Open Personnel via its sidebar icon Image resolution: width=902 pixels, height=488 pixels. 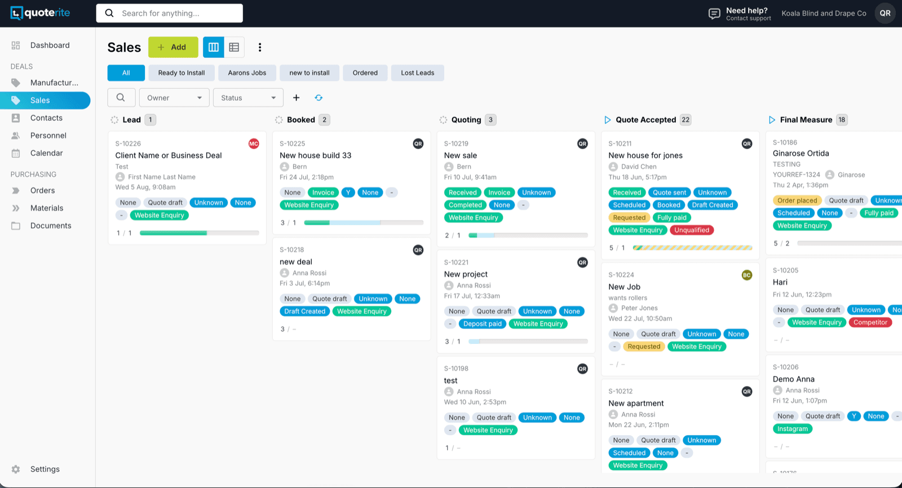16,136
